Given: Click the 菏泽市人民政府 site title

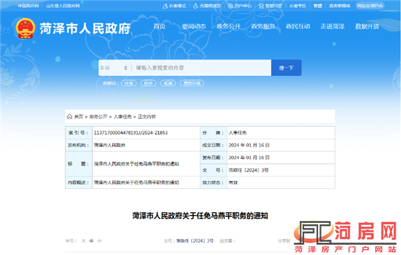Looking at the screenshot, I should (x=85, y=29).
